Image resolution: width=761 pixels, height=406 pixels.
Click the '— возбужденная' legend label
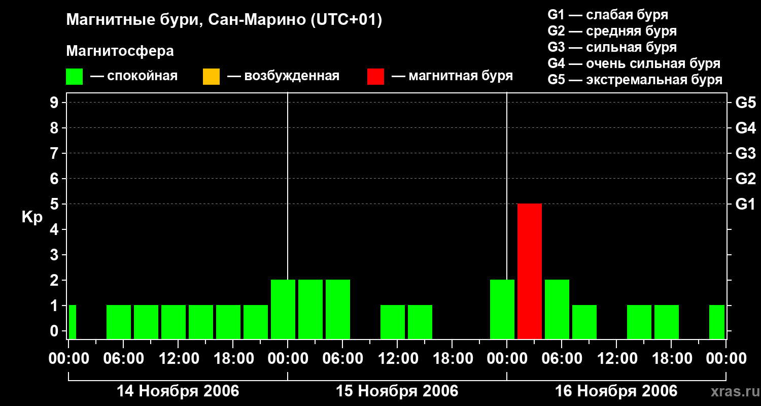(x=283, y=77)
